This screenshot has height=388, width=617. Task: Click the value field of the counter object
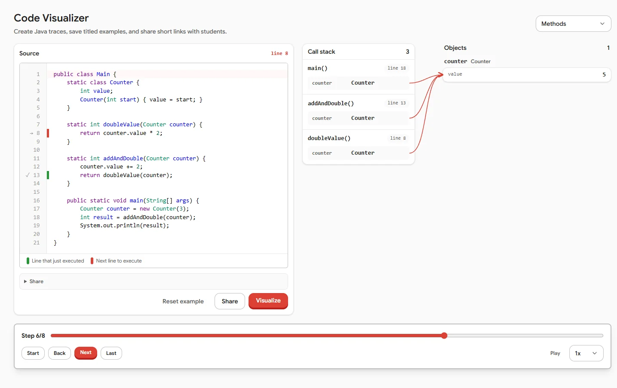pos(527,74)
